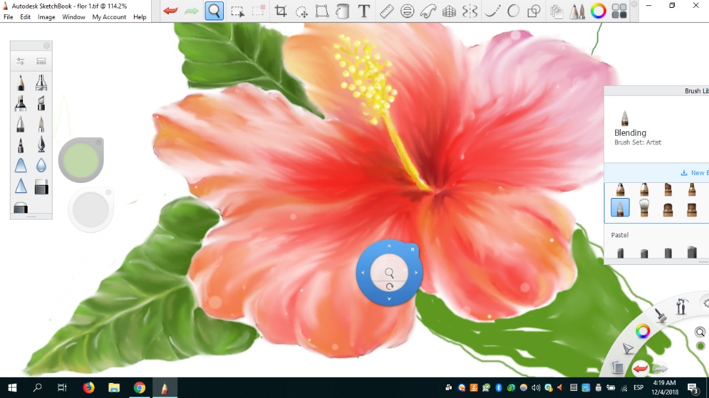This screenshot has width=709, height=398.
Task: Select the Pencil brush in palette
Action: coord(21,83)
